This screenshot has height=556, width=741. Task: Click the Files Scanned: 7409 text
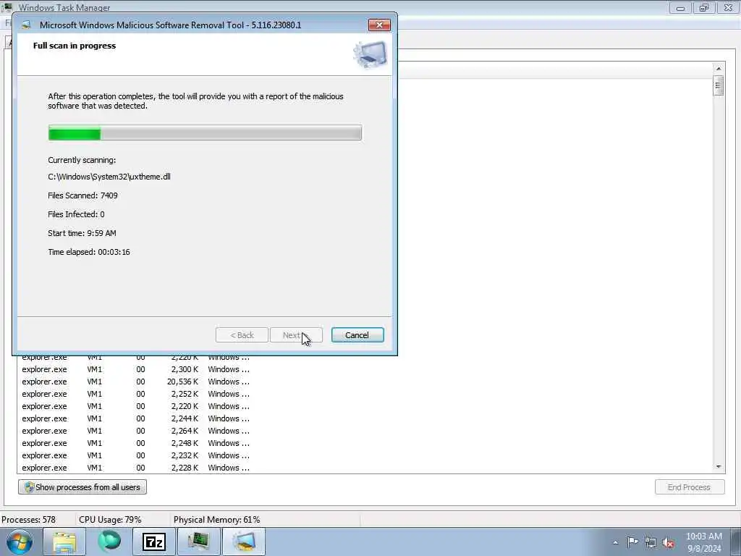[82, 195]
